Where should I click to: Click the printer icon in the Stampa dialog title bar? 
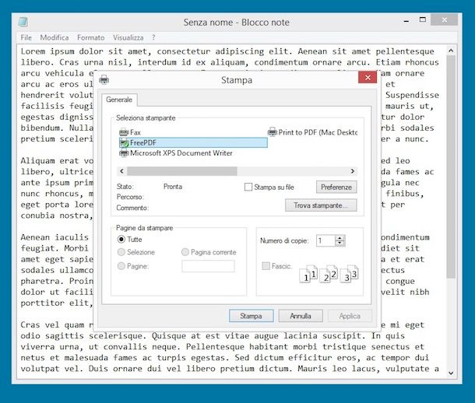(104, 79)
